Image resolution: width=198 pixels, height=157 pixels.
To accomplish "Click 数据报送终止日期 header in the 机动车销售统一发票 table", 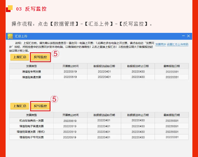I will pyautogui.click(x=138, y=115).
